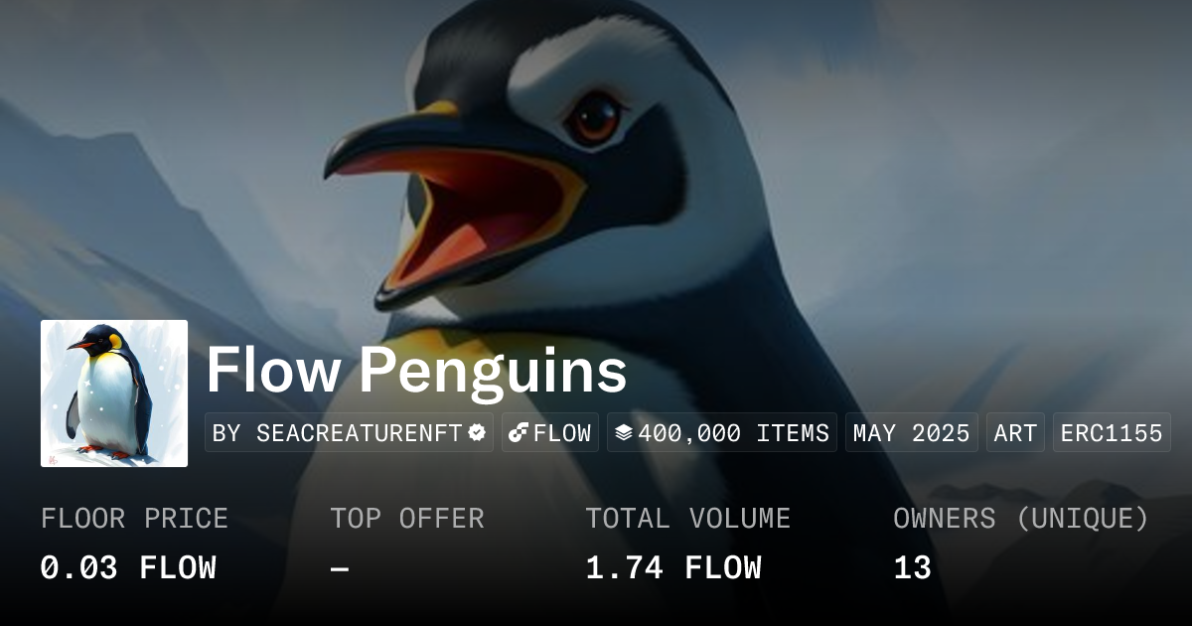Click the 13 owners count

coord(912,568)
